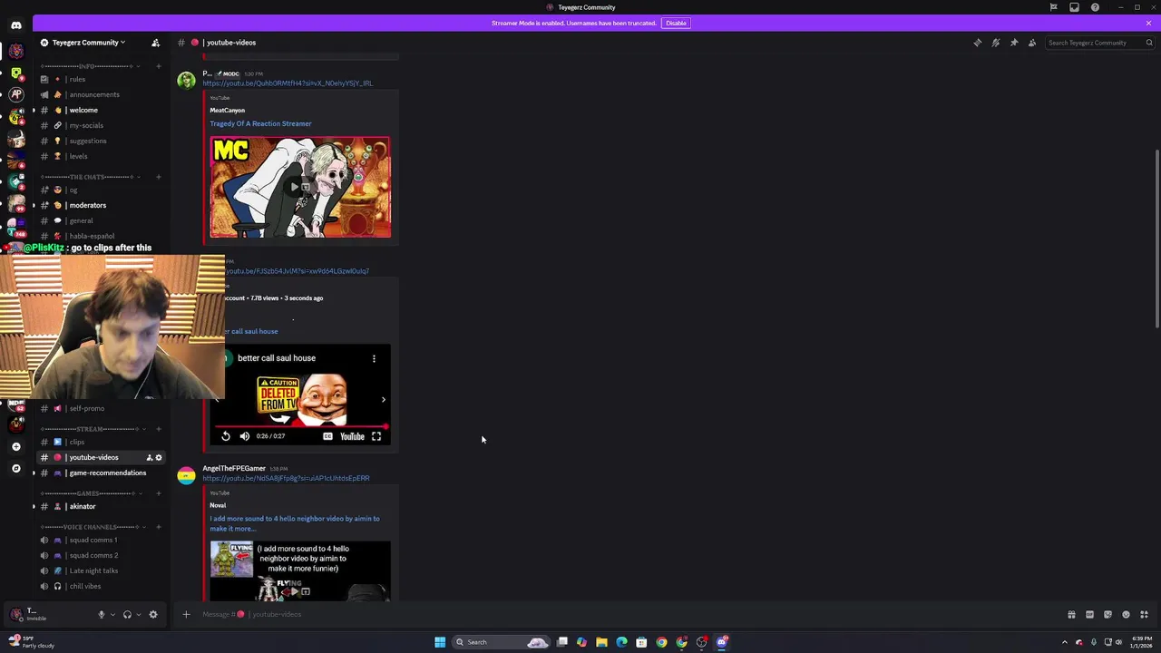The width and height of the screenshot is (1161, 653).
Task: Open the Discord inbox icon
Action: (x=1074, y=7)
